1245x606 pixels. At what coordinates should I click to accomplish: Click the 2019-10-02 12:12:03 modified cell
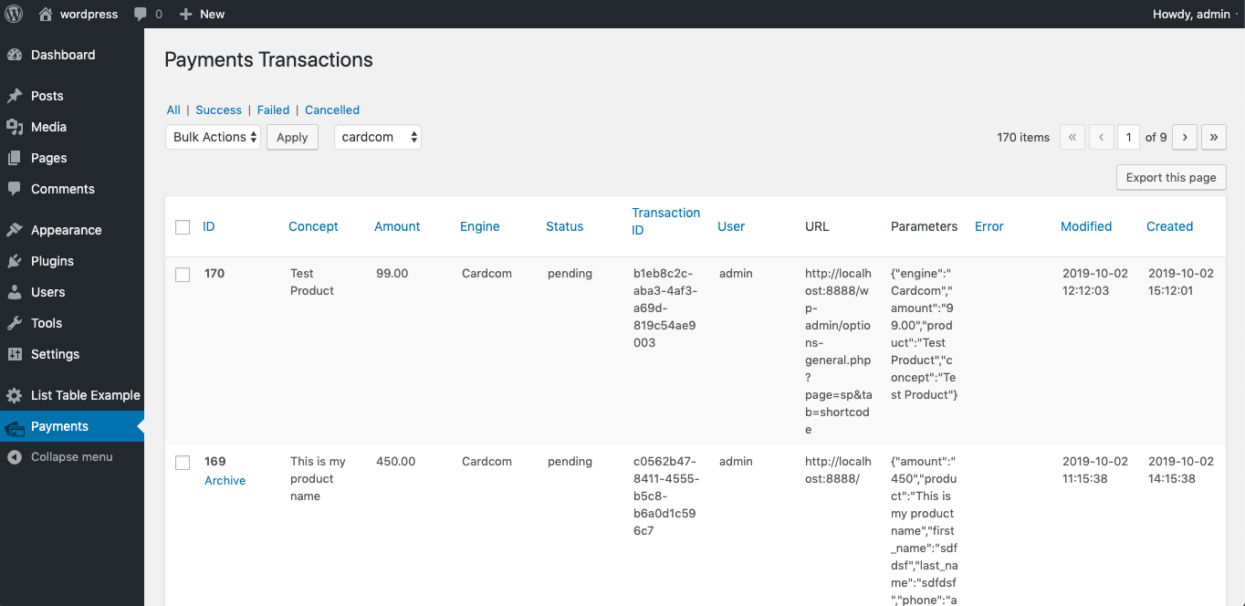pyautogui.click(x=1096, y=282)
